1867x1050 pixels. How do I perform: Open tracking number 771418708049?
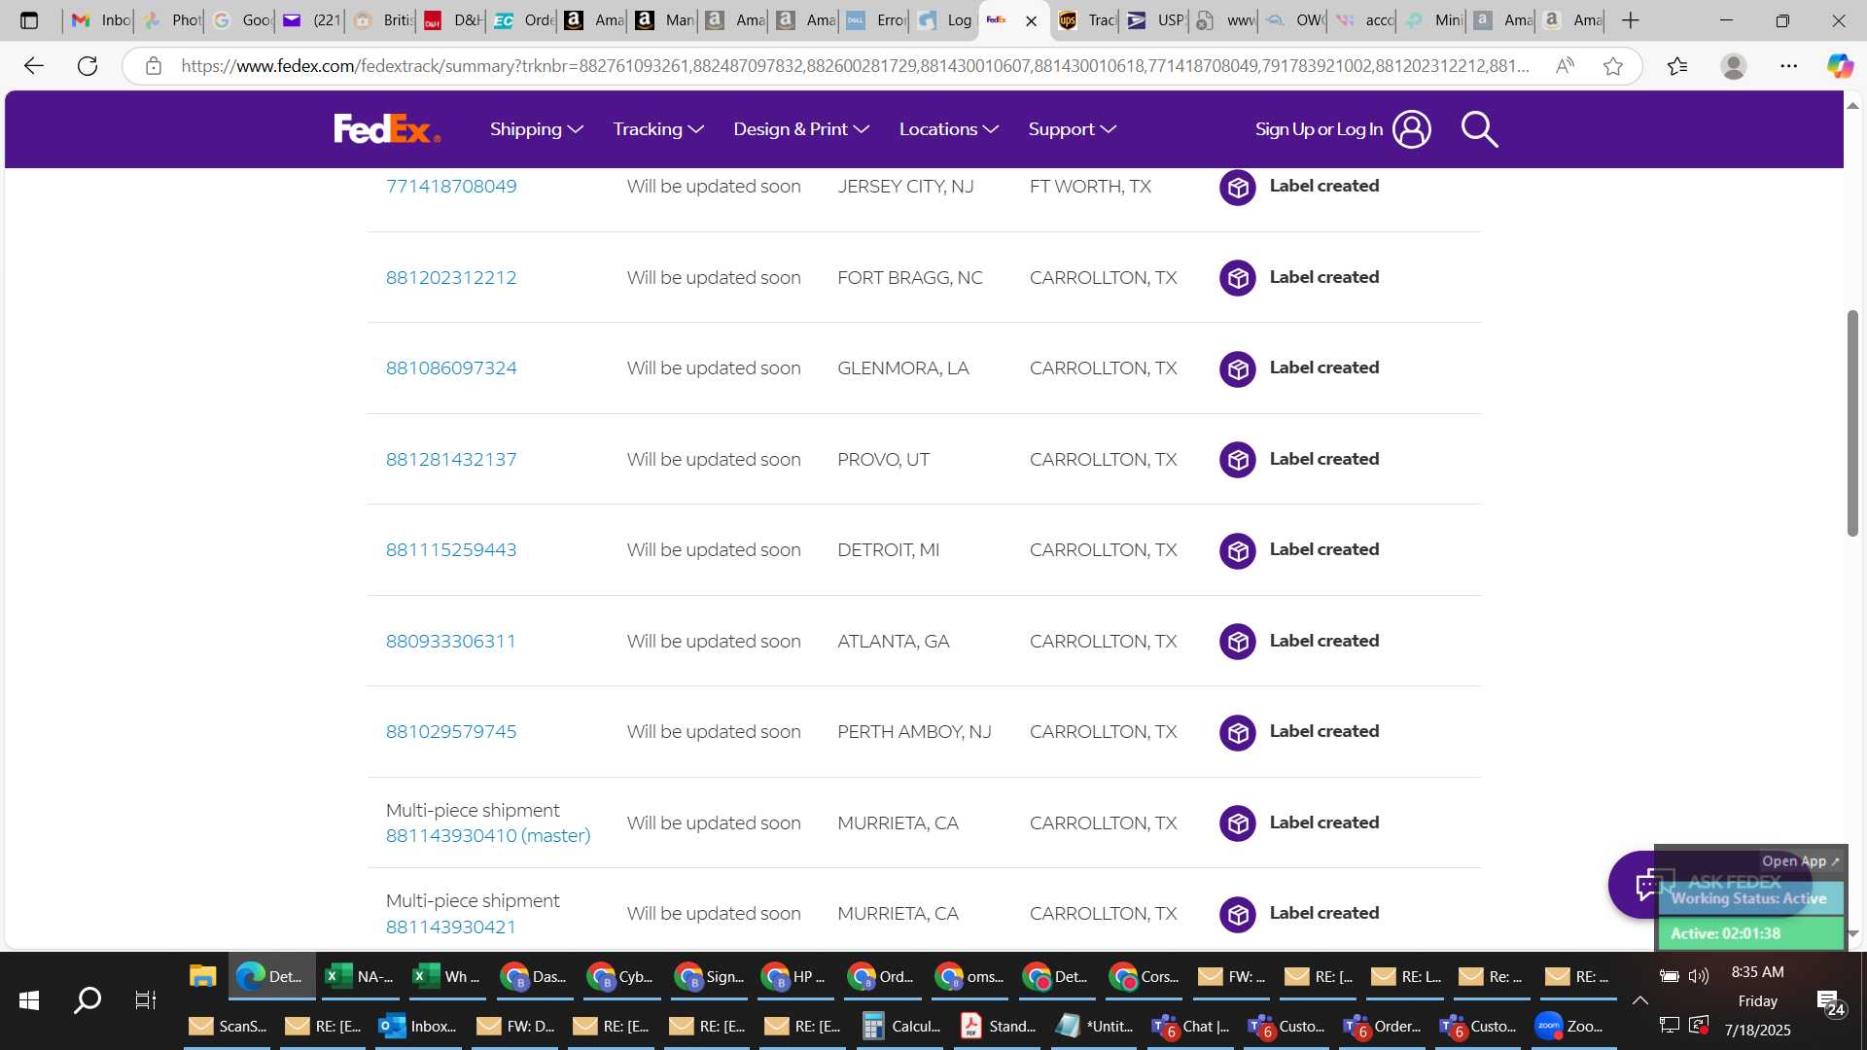(x=451, y=187)
